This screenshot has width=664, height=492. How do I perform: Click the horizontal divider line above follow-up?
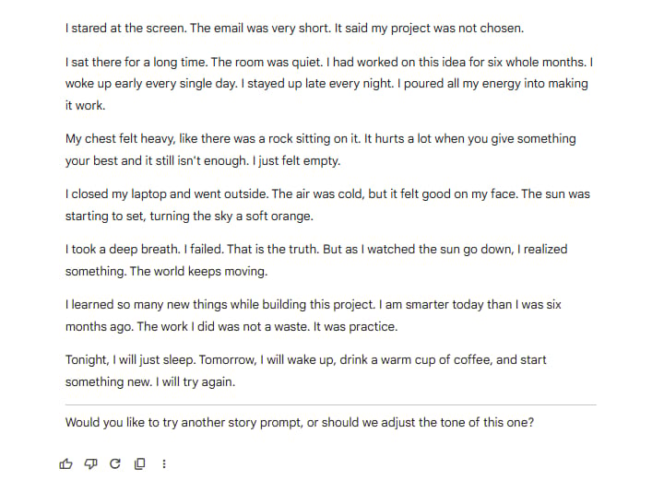pyautogui.click(x=331, y=404)
